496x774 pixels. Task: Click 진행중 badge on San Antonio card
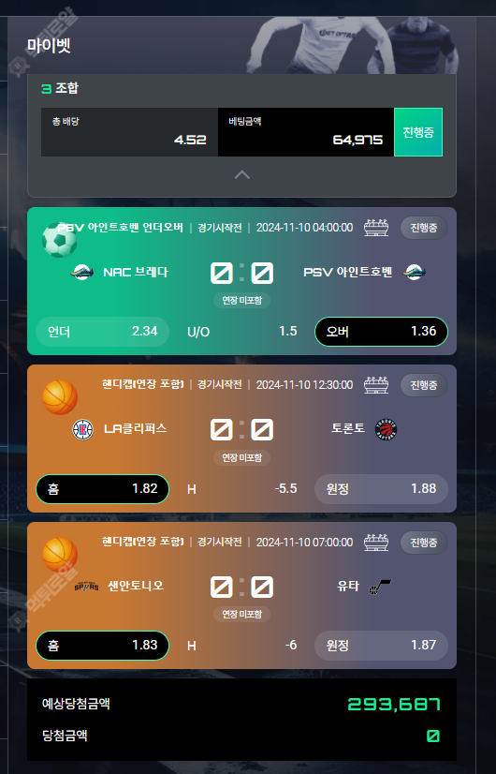click(x=424, y=542)
